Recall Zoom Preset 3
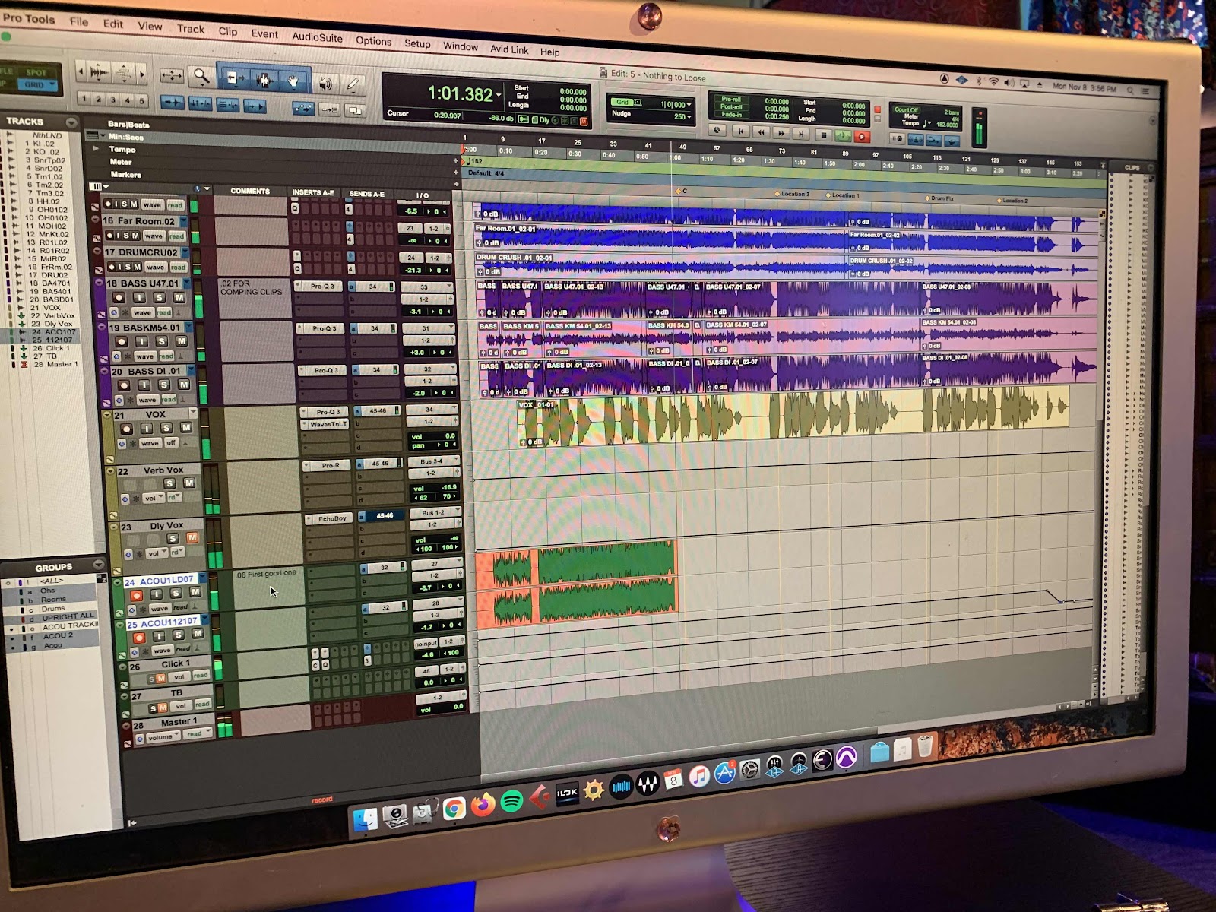Viewport: 1216px width, 912px height. click(x=112, y=100)
